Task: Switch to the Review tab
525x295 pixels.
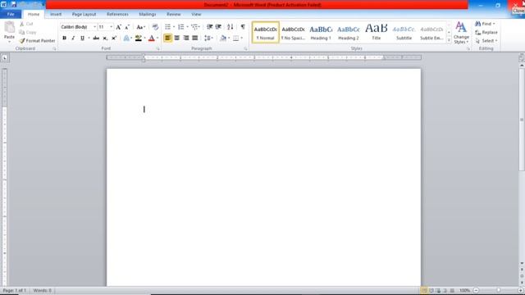Action: pos(173,15)
